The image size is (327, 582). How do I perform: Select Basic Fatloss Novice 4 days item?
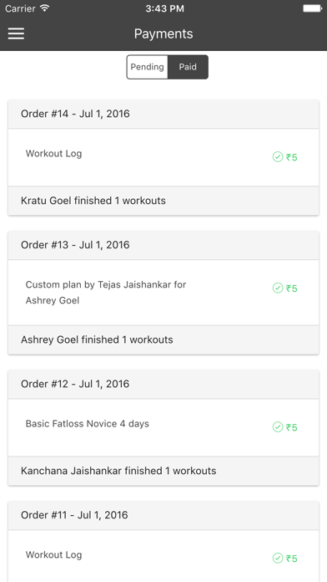pos(163,427)
